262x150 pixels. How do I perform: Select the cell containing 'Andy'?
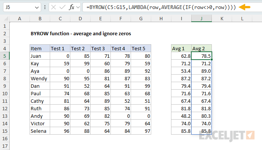pos(40,116)
